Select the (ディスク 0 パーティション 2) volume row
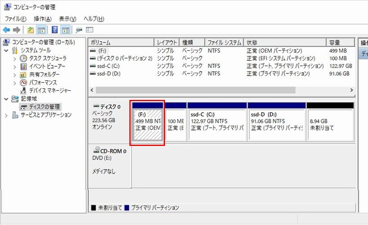Image resolution: width=368 pixels, height=225 pixels. pyautogui.click(x=221, y=58)
